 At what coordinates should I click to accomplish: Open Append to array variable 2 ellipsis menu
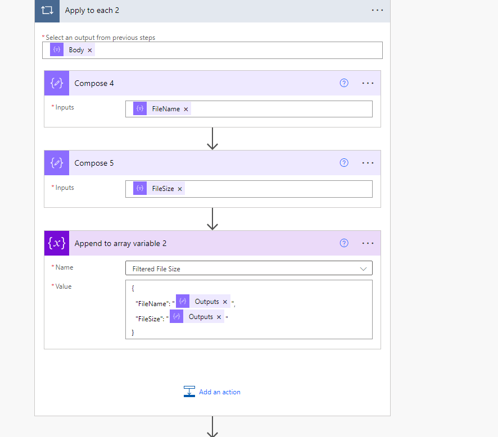coord(368,243)
